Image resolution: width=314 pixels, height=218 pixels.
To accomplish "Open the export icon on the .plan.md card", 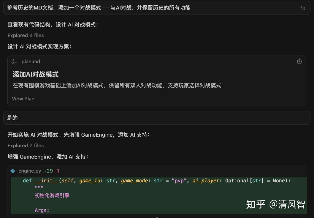I will click(x=299, y=61).
